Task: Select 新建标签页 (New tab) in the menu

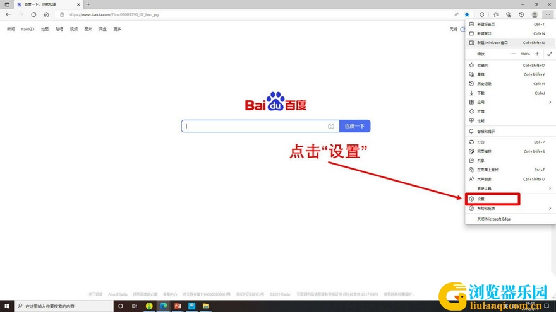Action: (x=511, y=24)
